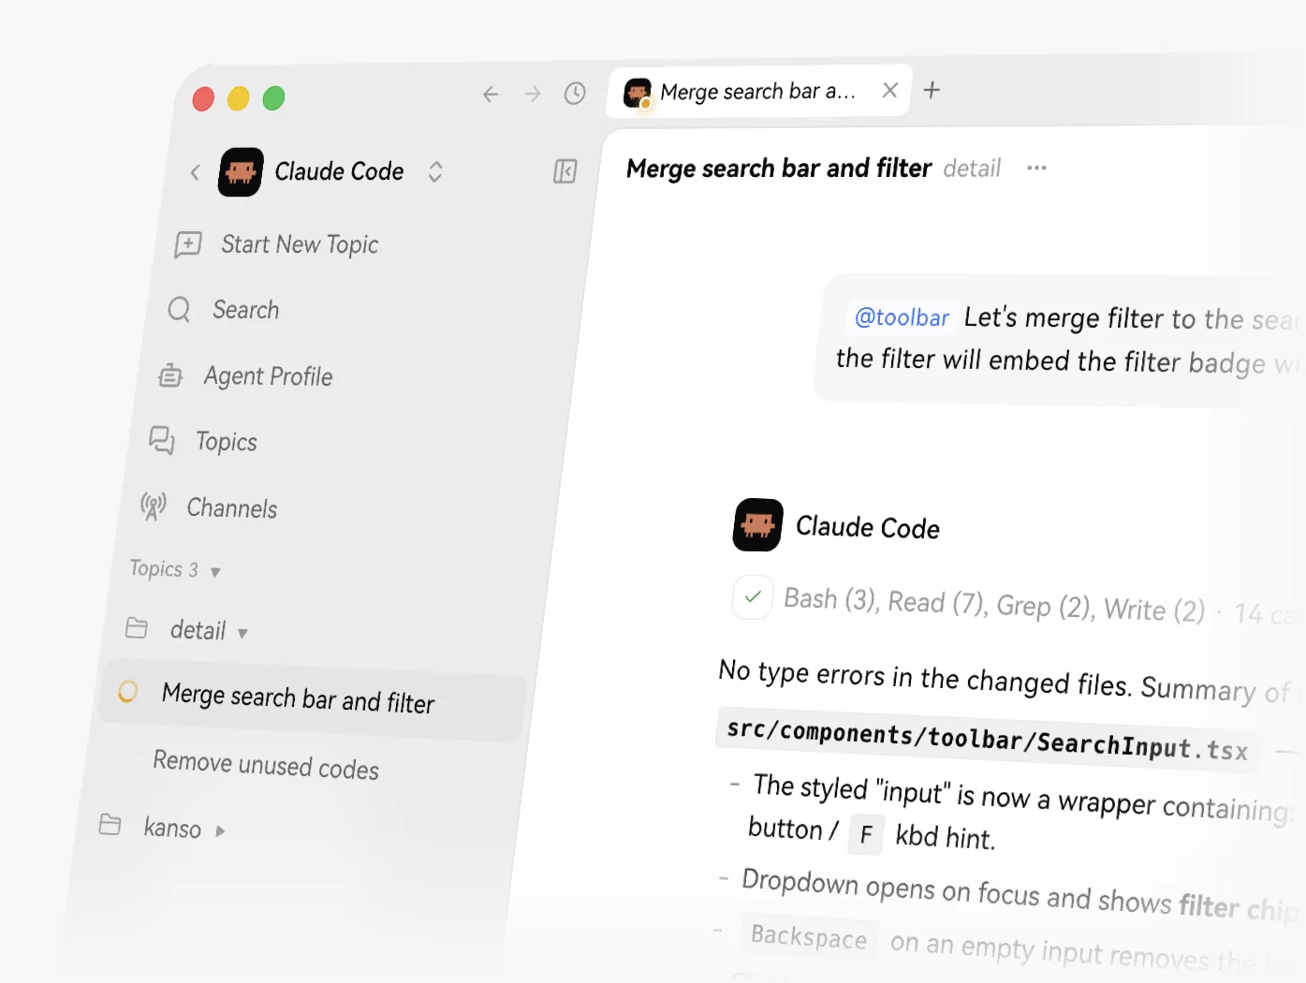Start New Topic from the sidebar

(300, 244)
